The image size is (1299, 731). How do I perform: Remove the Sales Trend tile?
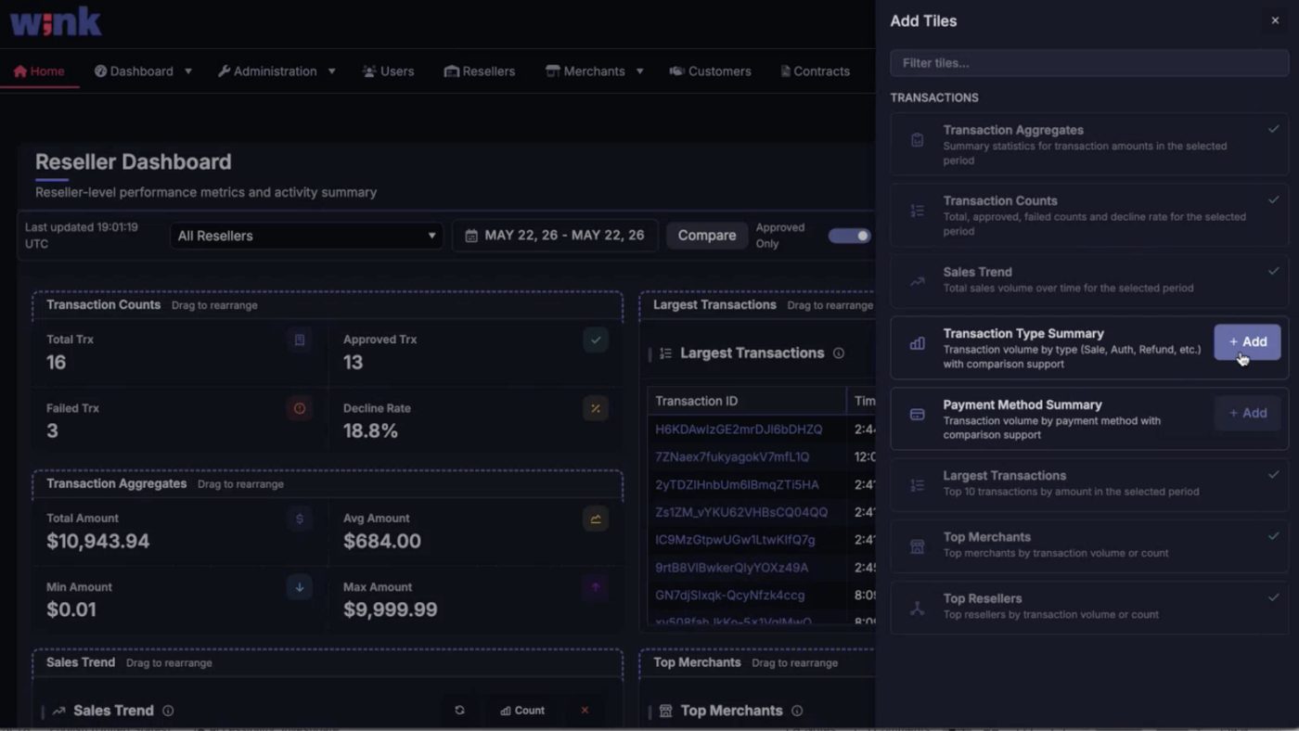[x=585, y=711]
